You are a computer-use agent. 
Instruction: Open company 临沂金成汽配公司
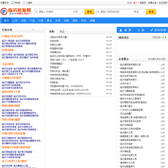[128, 76]
